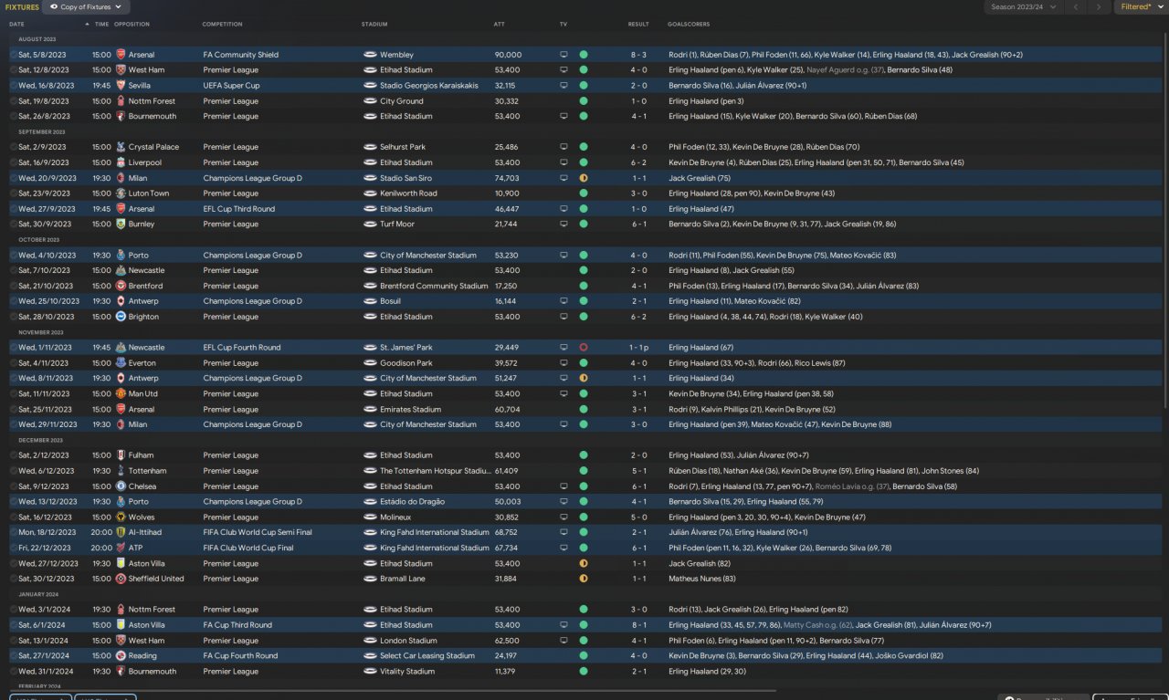The height and width of the screenshot is (700, 1169).
Task: Click the Man Utd club crest
Action: click(121, 394)
